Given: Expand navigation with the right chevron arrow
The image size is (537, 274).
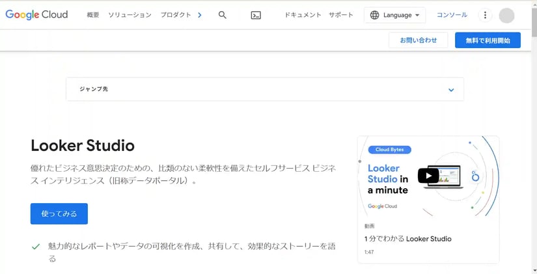Looking at the screenshot, I should tap(200, 15).
